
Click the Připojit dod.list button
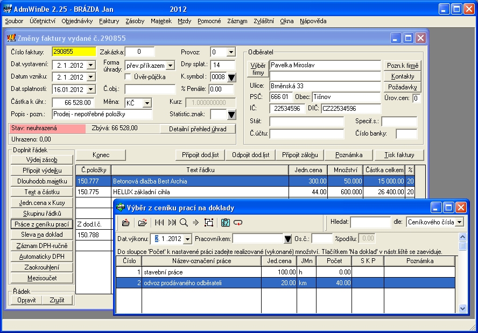[200, 155]
